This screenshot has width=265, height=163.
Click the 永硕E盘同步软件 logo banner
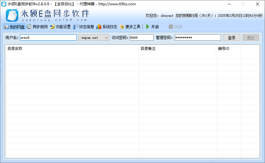tap(48, 15)
